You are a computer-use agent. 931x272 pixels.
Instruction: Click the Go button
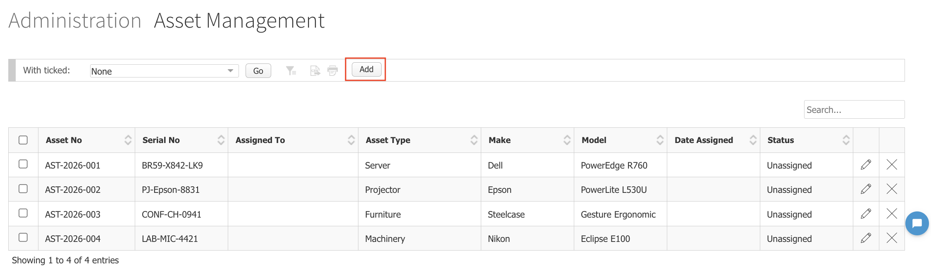click(x=258, y=71)
